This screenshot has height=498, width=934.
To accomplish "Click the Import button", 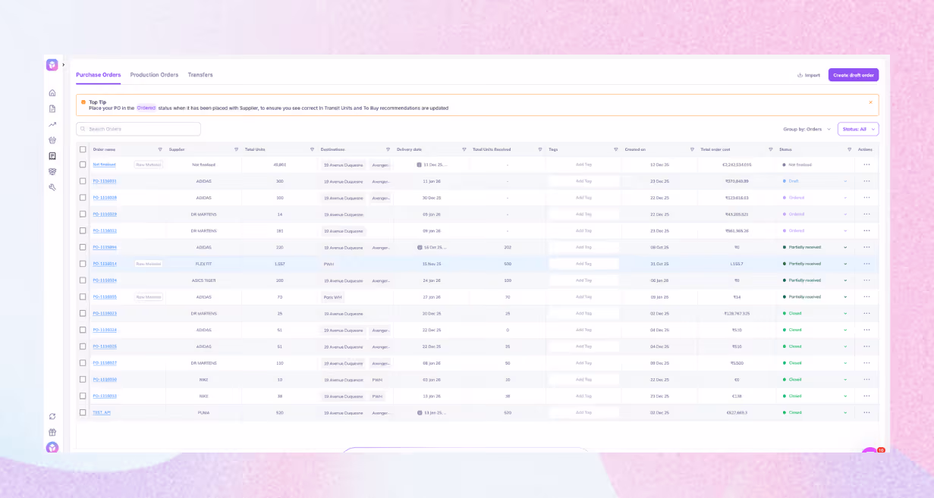I will coord(809,75).
